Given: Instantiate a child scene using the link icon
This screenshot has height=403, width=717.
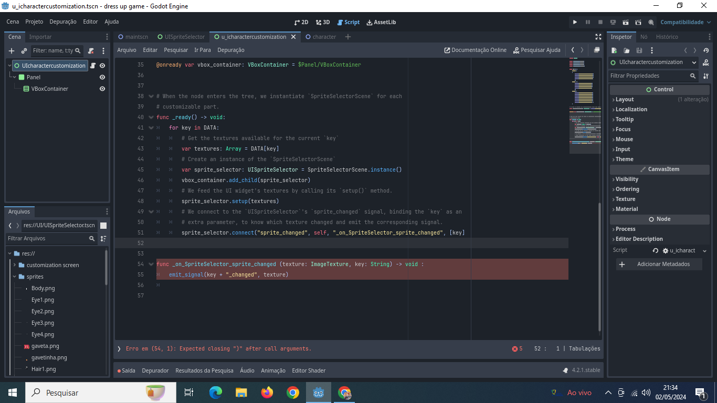Looking at the screenshot, I should point(24,51).
